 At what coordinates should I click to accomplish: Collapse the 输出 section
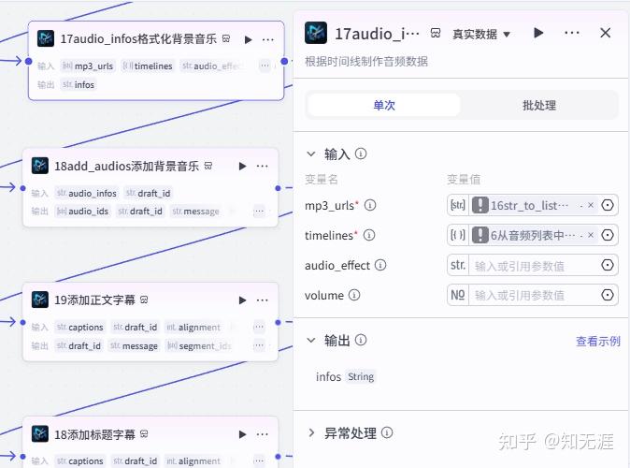point(311,341)
